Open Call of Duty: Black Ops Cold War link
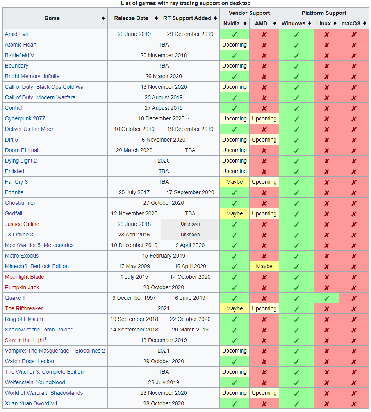Screen dimensions: 371x412 pyautogui.click(x=45, y=87)
